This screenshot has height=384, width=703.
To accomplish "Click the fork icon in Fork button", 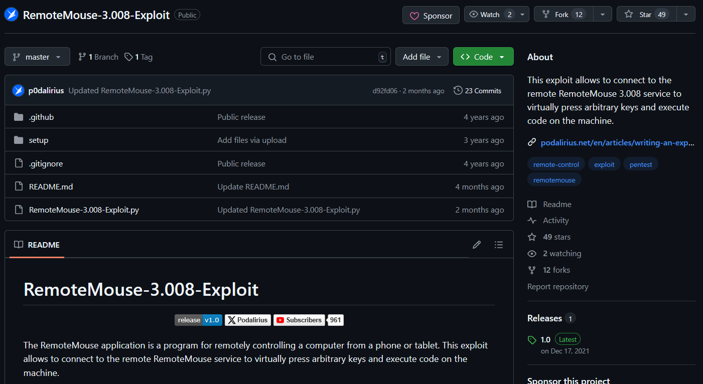I will click(547, 15).
